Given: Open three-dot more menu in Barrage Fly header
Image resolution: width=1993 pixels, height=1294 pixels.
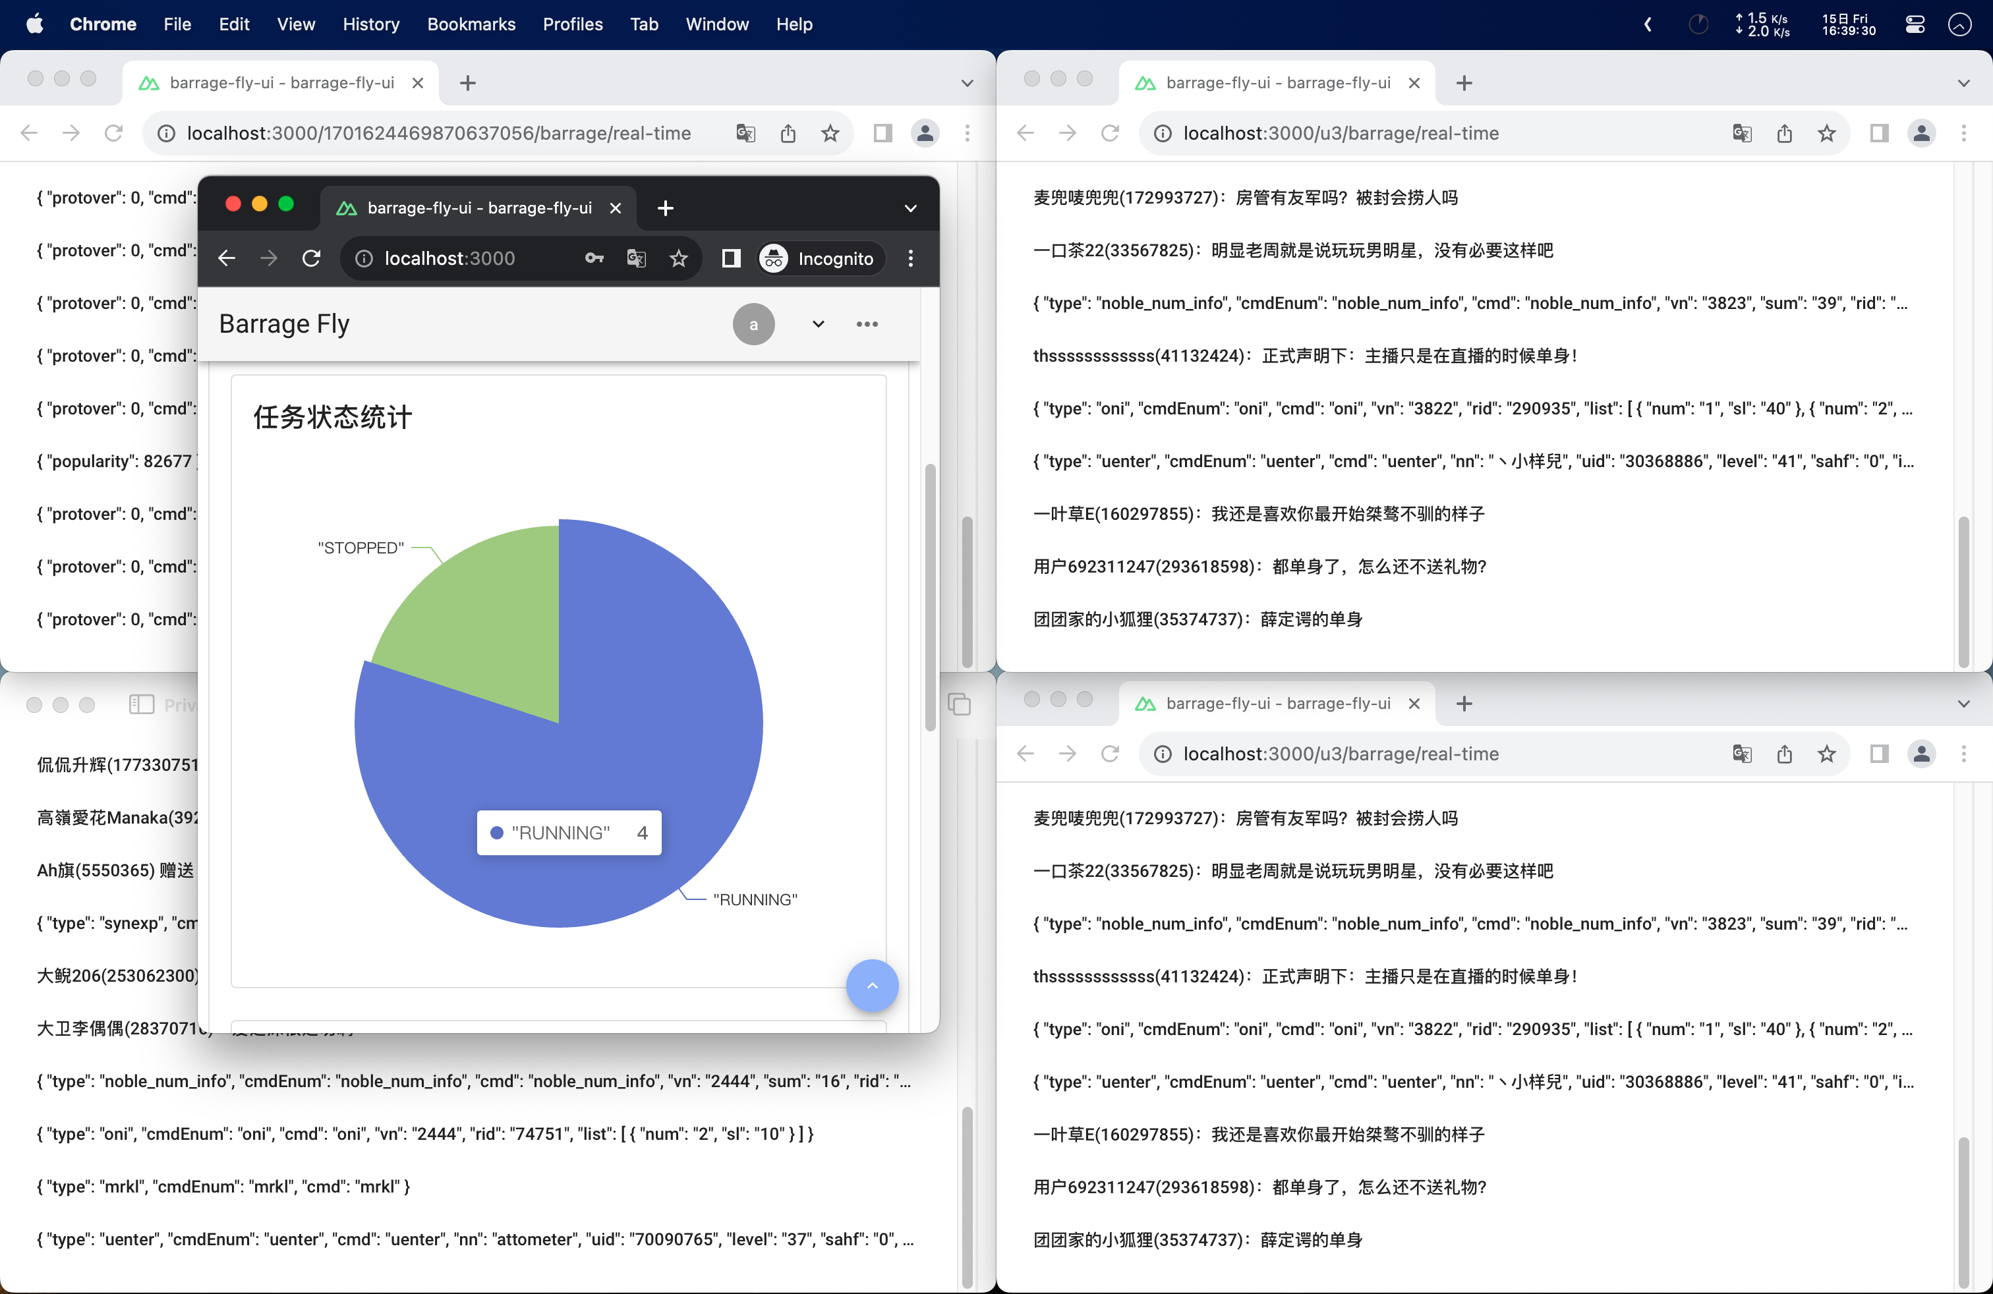Looking at the screenshot, I should click(x=867, y=324).
